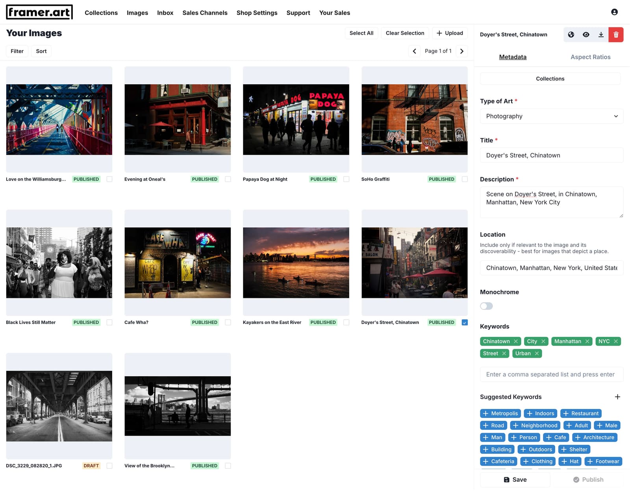Image resolution: width=630 pixels, height=492 pixels.
Task: Open the Collections nav menu
Action: coord(101,13)
